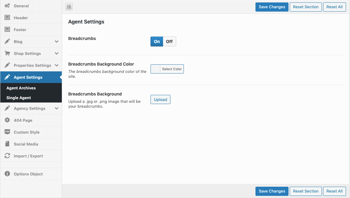The width and height of the screenshot is (350, 198).
Task: Expand the Blog submenu chevron
Action: click(x=57, y=41)
